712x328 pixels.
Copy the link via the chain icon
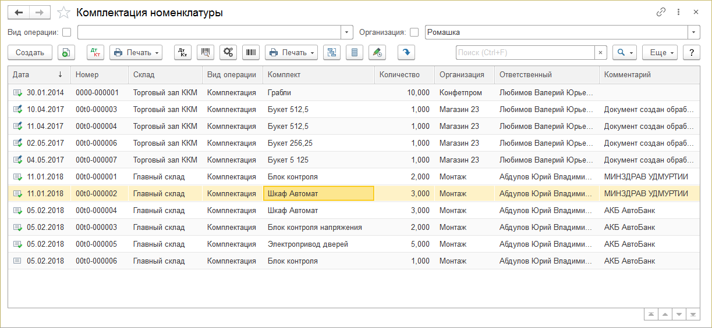pos(661,12)
